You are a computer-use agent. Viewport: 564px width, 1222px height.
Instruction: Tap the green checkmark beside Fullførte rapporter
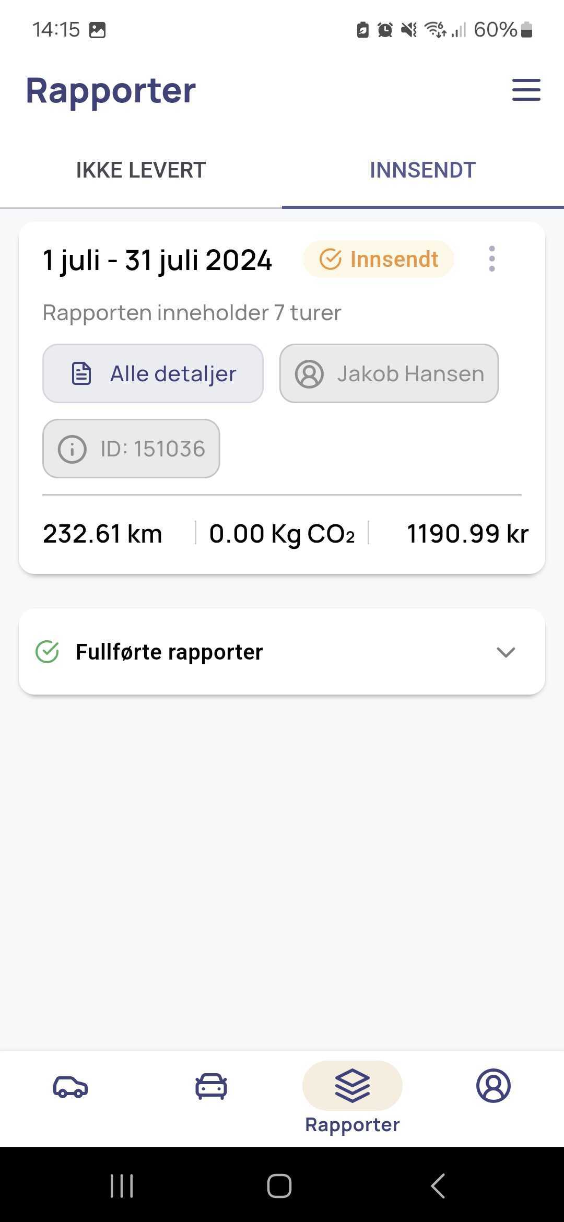click(x=47, y=652)
